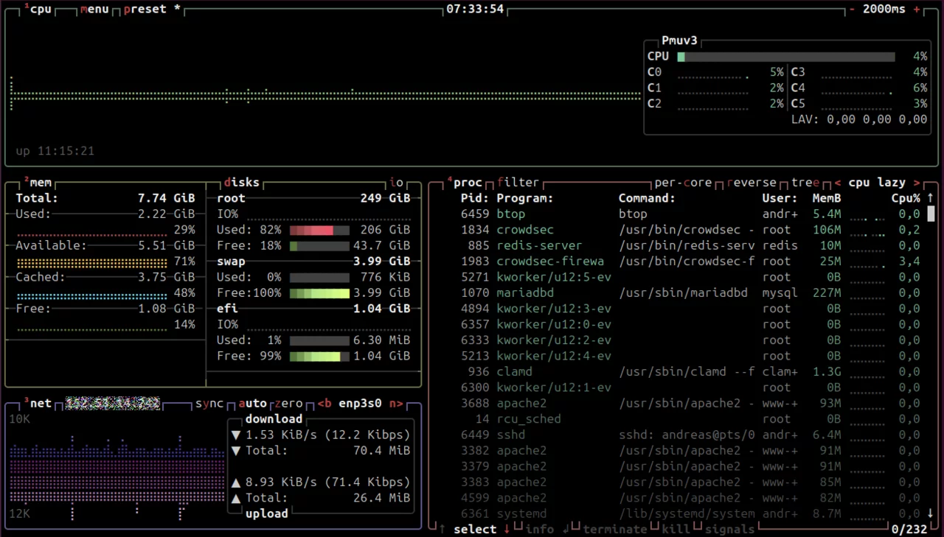Toggle the cpu box label

click(38, 10)
